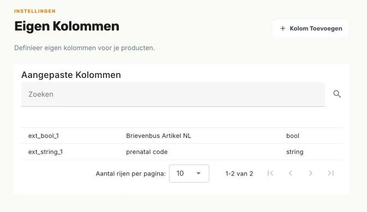Click the Aantal rijen per pagina label
The width and height of the screenshot is (367, 212).
130,174
